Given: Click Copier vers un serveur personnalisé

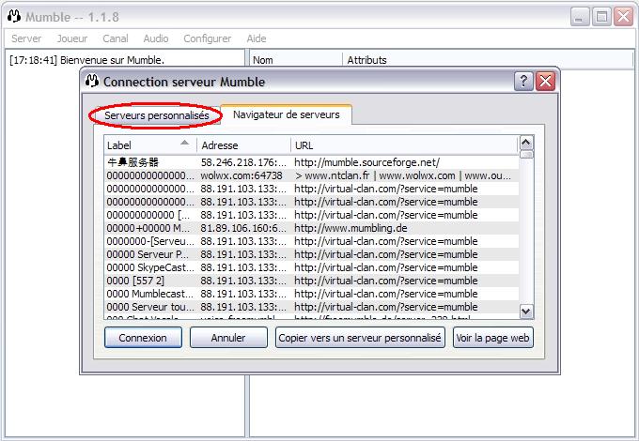Looking at the screenshot, I should (x=360, y=338).
